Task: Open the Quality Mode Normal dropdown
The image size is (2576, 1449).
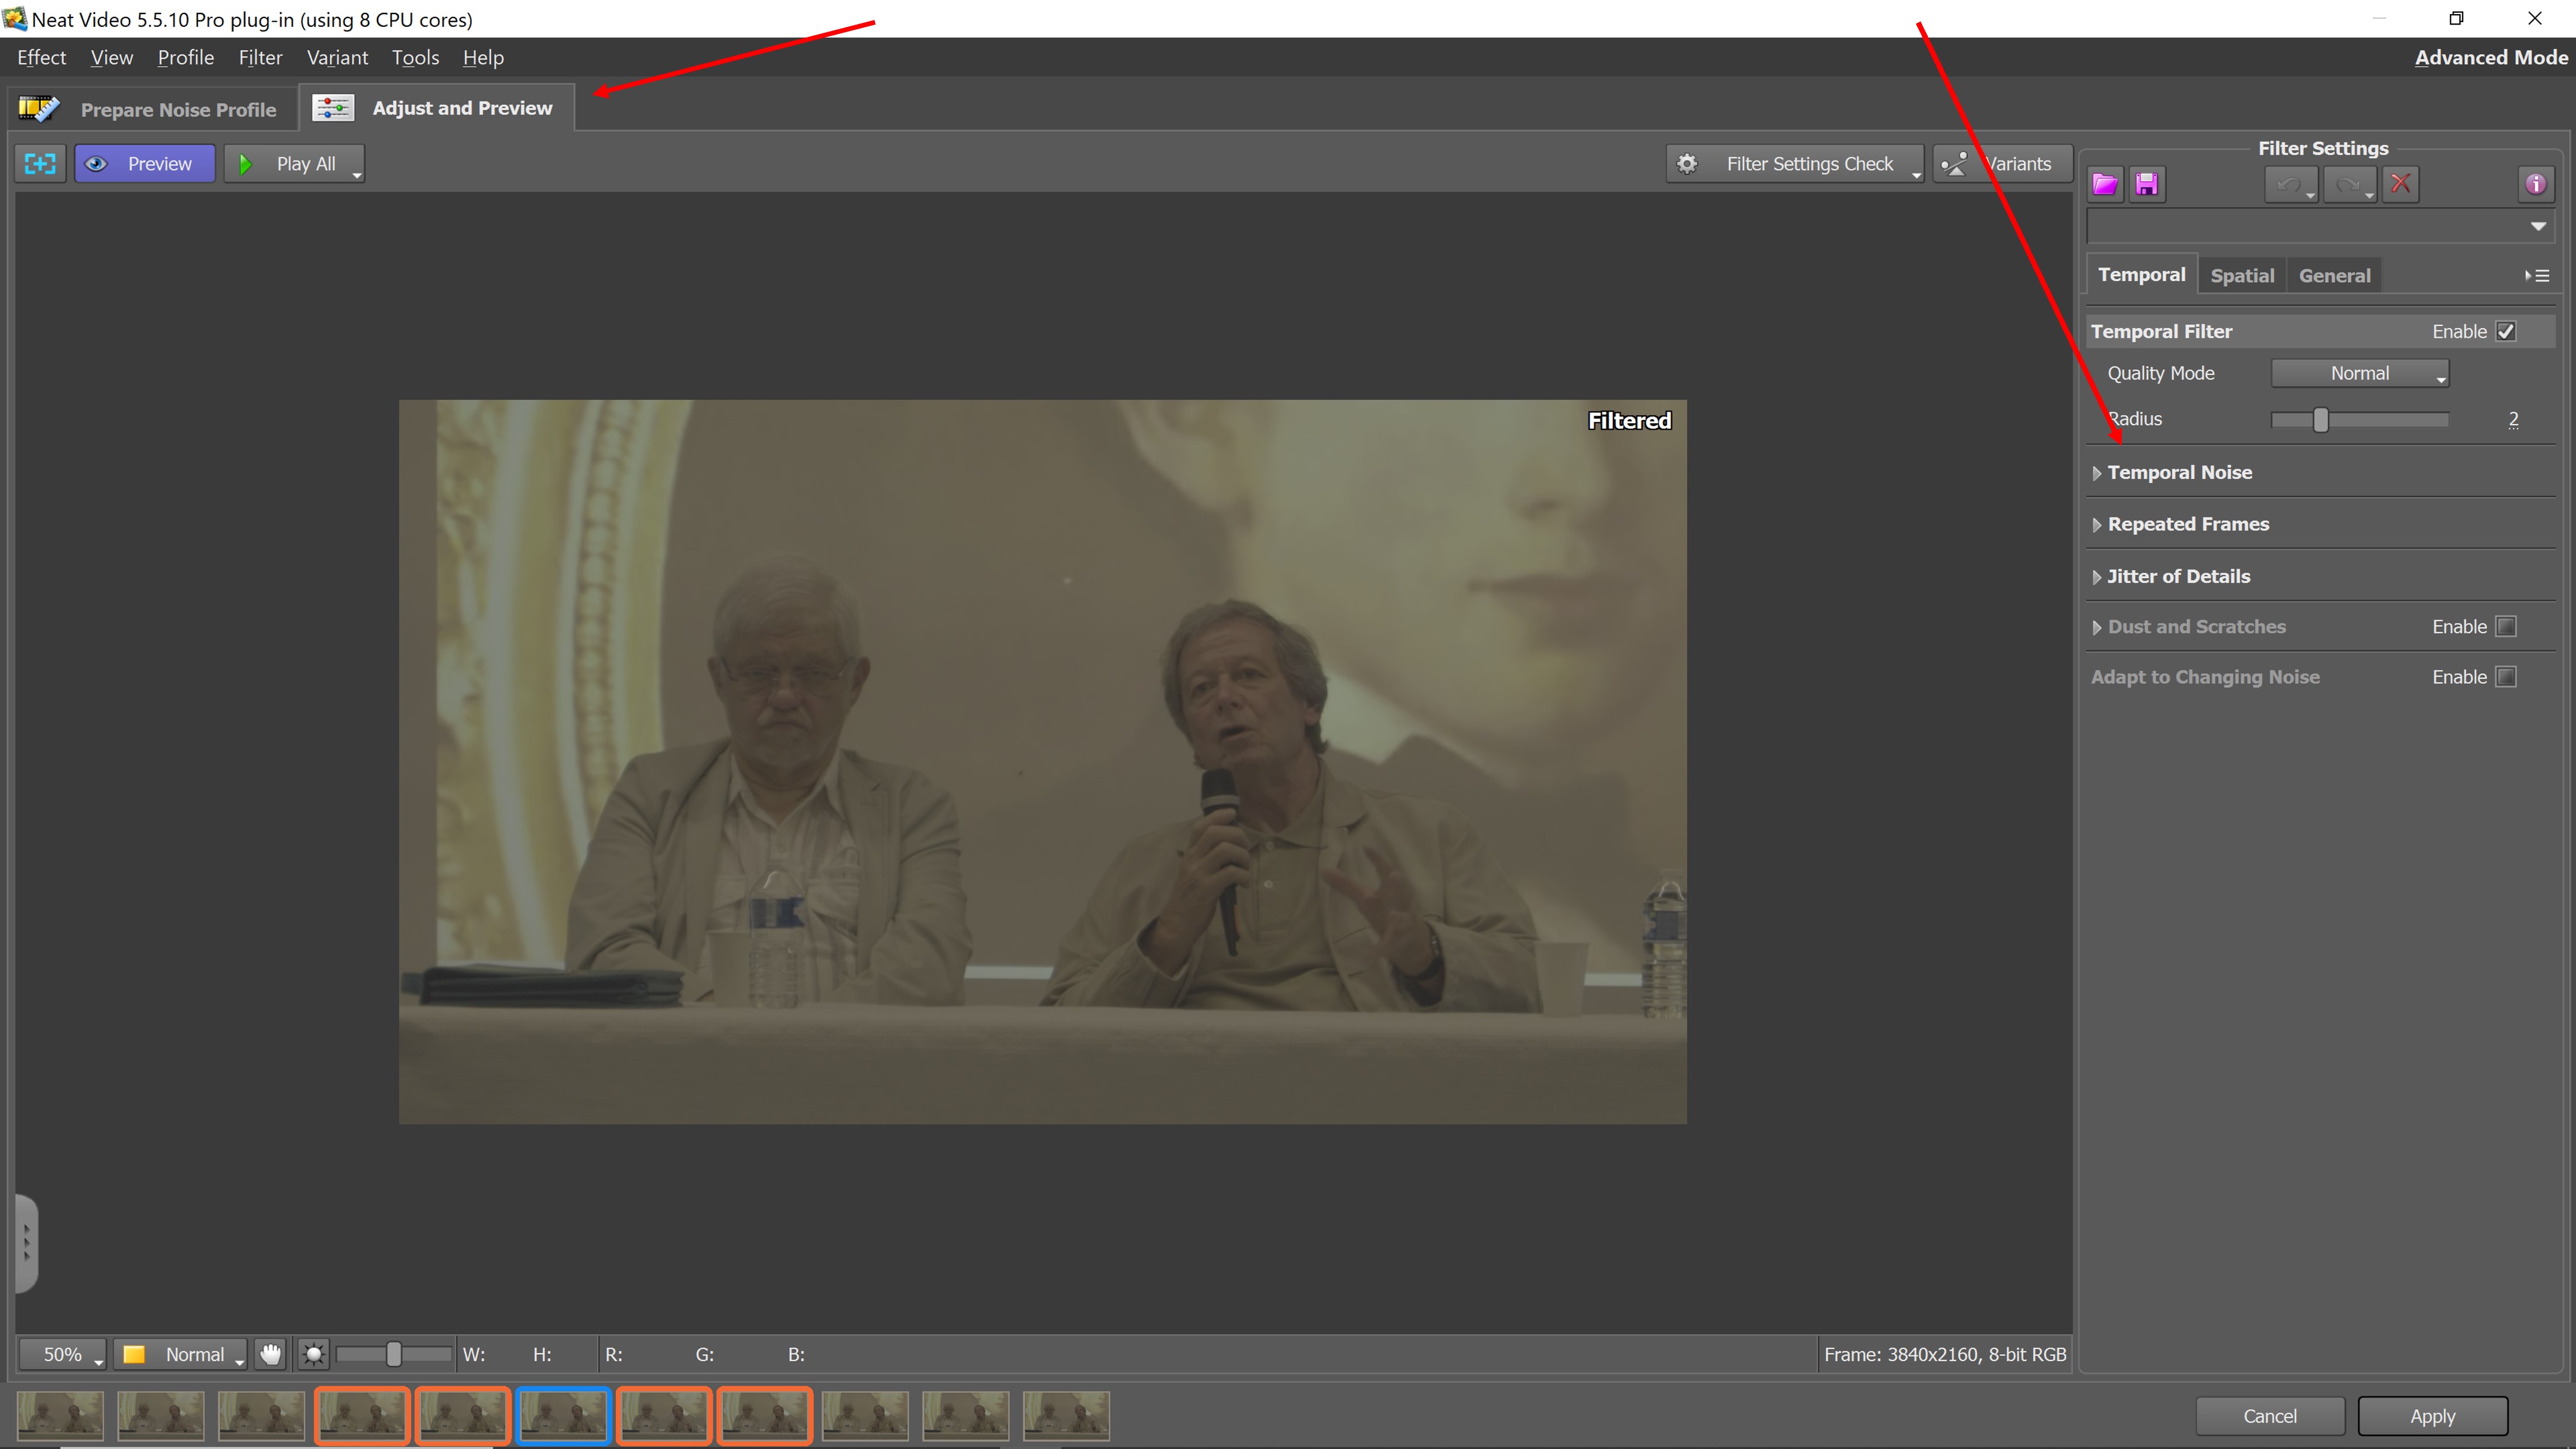Action: [2360, 373]
